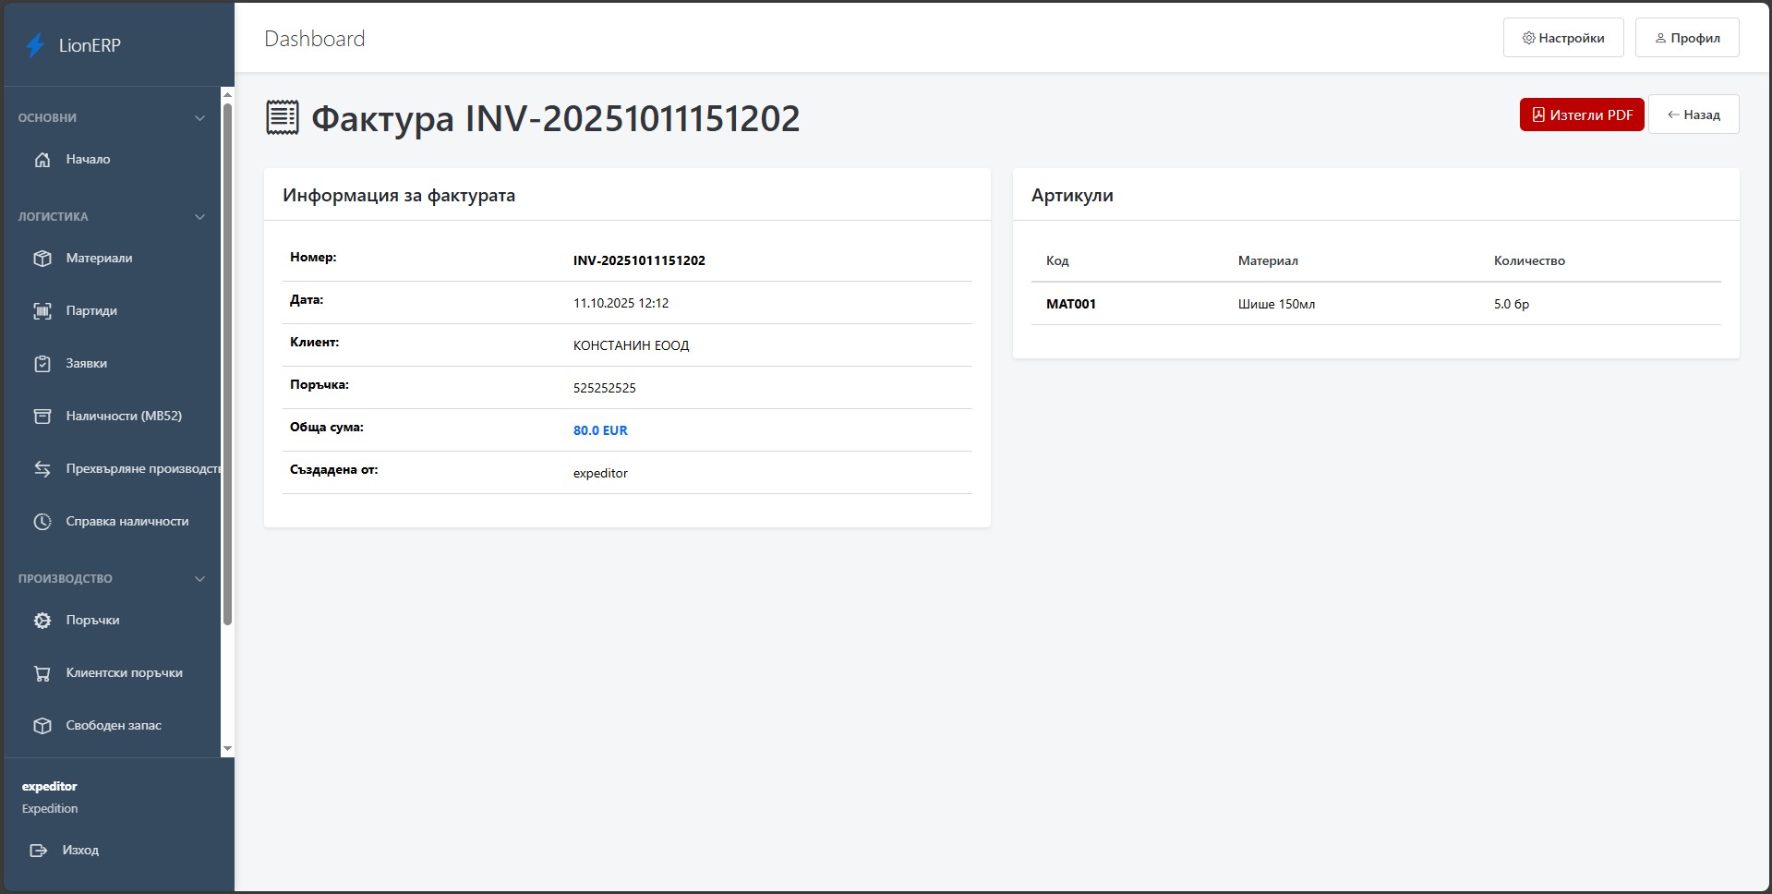This screenshot has height=894, width=1772.
Task: Click the shopping cart icon for Клиентски поръчки
Action: (42, 673)
